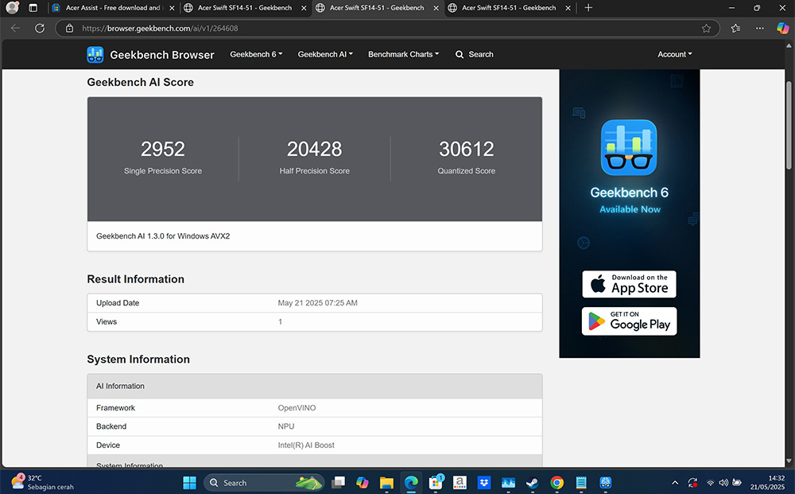Click the page vertical scrollbar thumb
The width and height of the screenshot is (795, 494).
point(789,125)
